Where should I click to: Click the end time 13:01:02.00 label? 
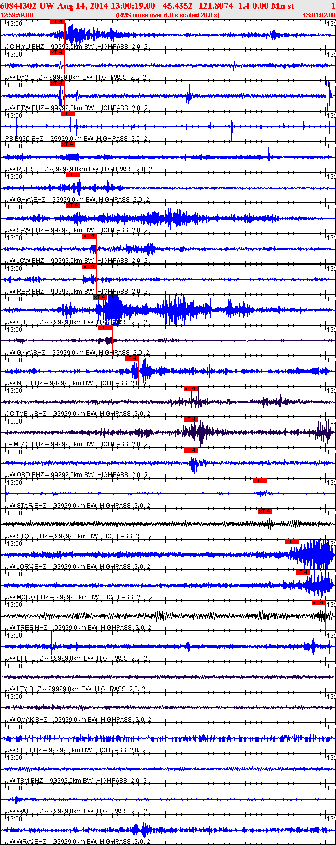(x=319, y=15)
